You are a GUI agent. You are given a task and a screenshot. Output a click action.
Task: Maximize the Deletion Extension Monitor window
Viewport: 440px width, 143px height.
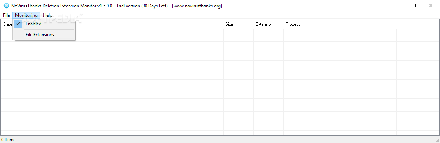tap(414, 6)
